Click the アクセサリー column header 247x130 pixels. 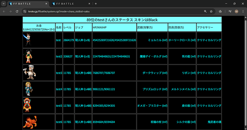click(x=209, y=28)
